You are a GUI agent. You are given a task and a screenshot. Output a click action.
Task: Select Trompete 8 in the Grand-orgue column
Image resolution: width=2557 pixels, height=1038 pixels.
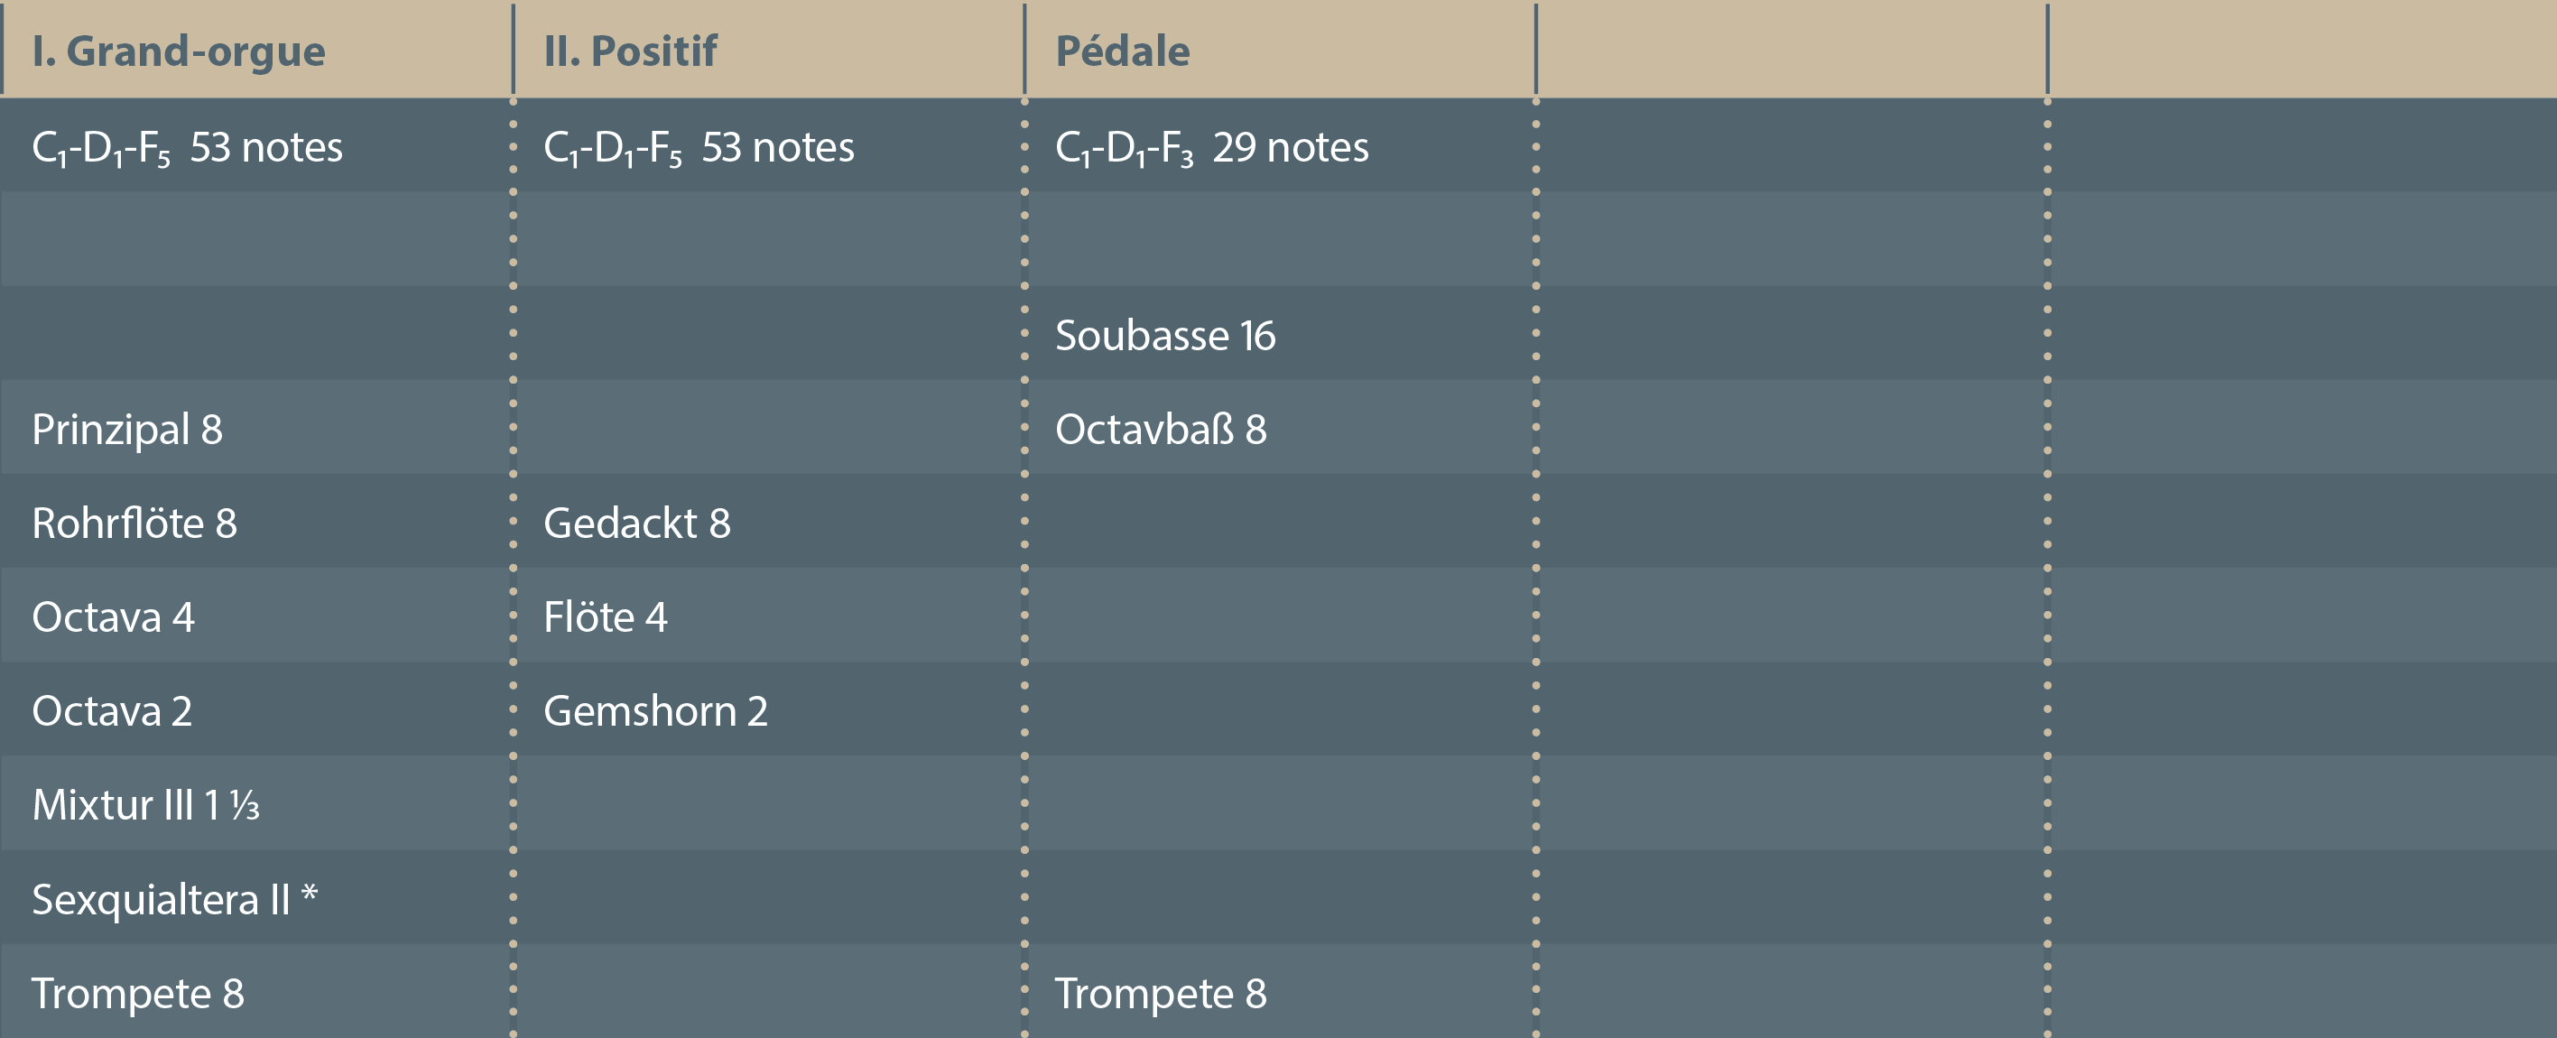click(x=138, y=994)
